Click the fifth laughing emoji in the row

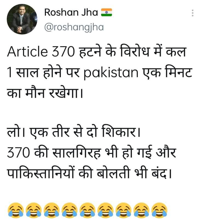coord(88,210)
